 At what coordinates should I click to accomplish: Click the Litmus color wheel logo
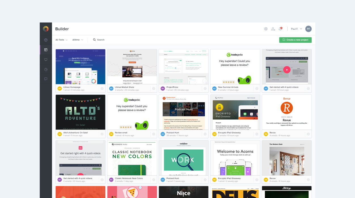[46, 29]
